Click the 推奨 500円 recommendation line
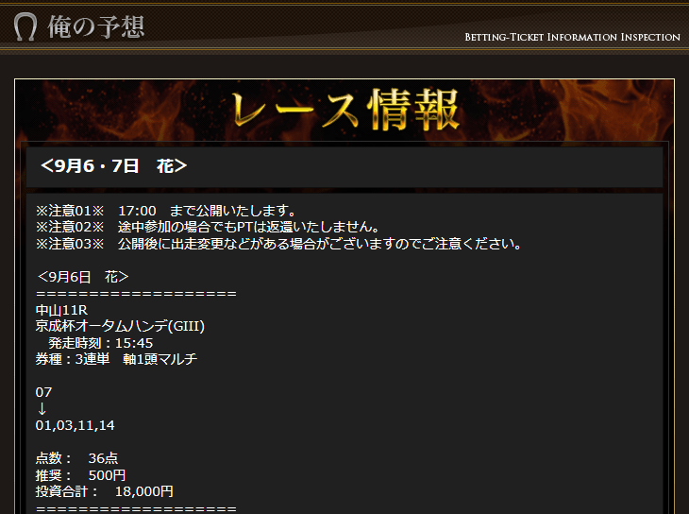The height and width of the screenshot is (514, 689). click(81, 475)
